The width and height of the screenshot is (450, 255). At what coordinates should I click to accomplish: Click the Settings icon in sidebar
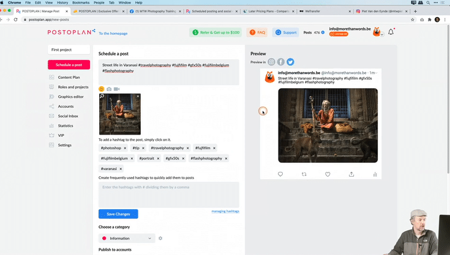pos(51,145)
